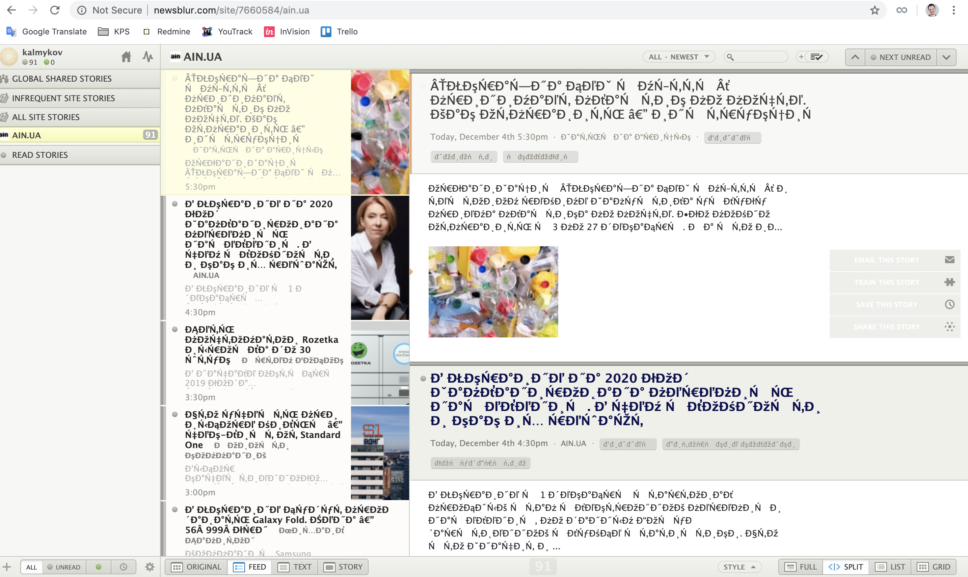Toggle unread dot of 4:30pm story
This screenshot has width=968, height=577.
point(174,204)
